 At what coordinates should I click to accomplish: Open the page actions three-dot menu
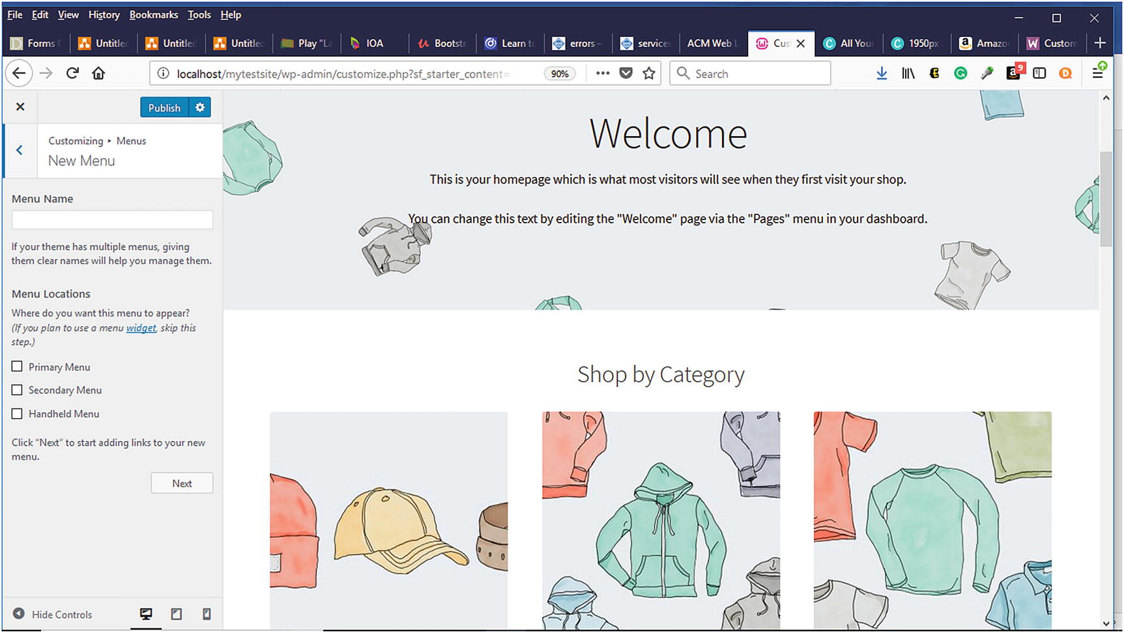(603, 73)
